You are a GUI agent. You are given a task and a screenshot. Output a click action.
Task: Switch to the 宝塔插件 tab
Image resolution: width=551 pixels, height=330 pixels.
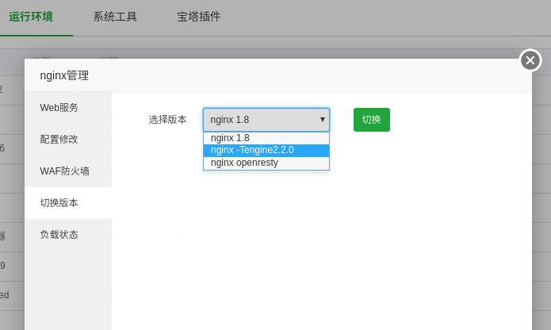coord(199,17)
